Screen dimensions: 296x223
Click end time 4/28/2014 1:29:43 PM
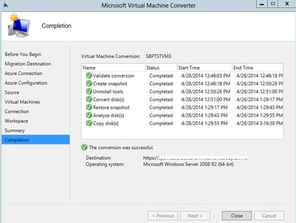(260, 107)
